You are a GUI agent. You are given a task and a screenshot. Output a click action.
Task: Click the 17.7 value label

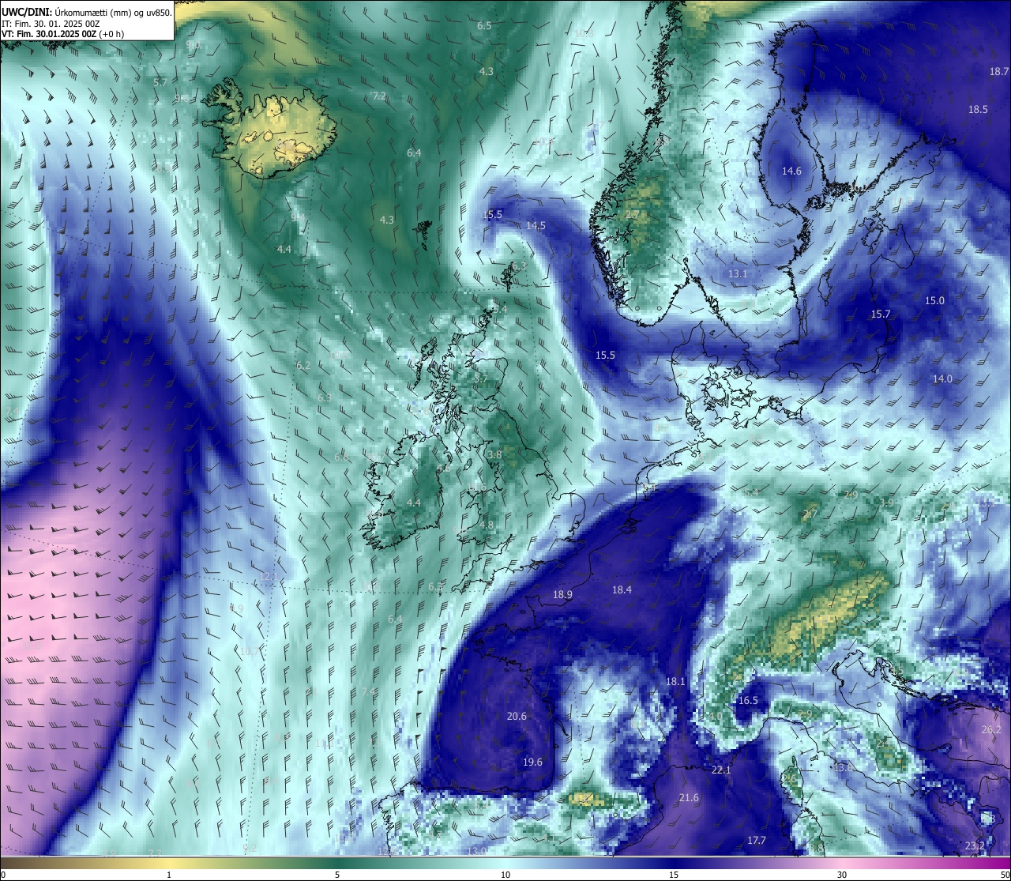(757, 840)
